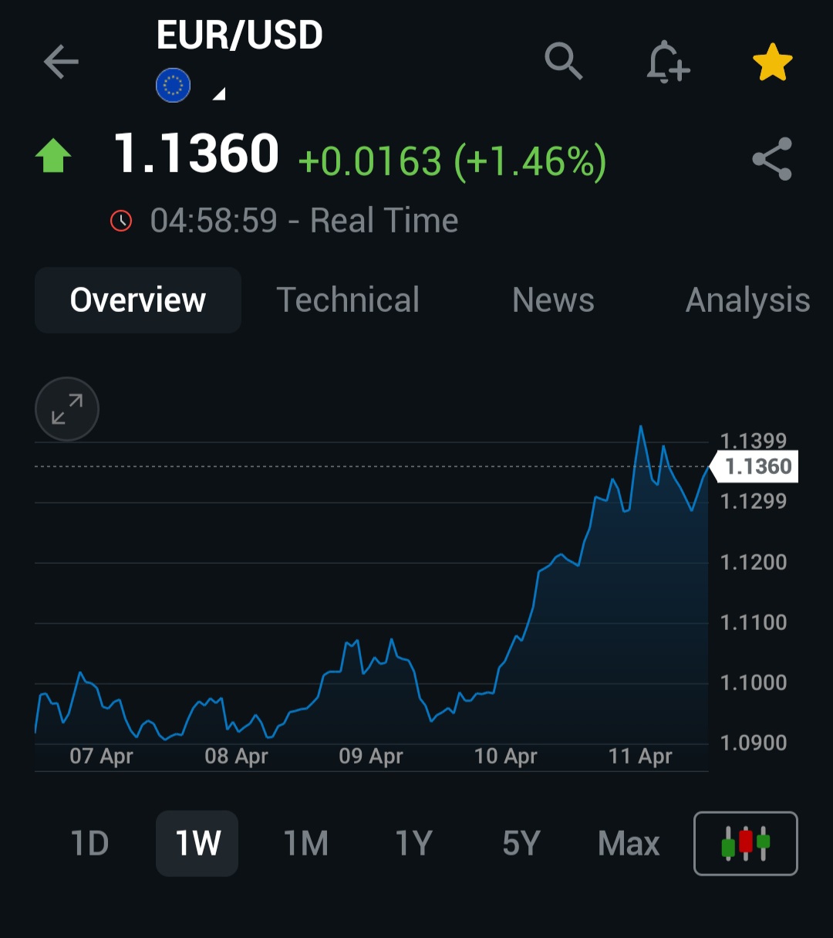Tap the 1.0900 axis label
833x938 pixels.
pos(753,743)
